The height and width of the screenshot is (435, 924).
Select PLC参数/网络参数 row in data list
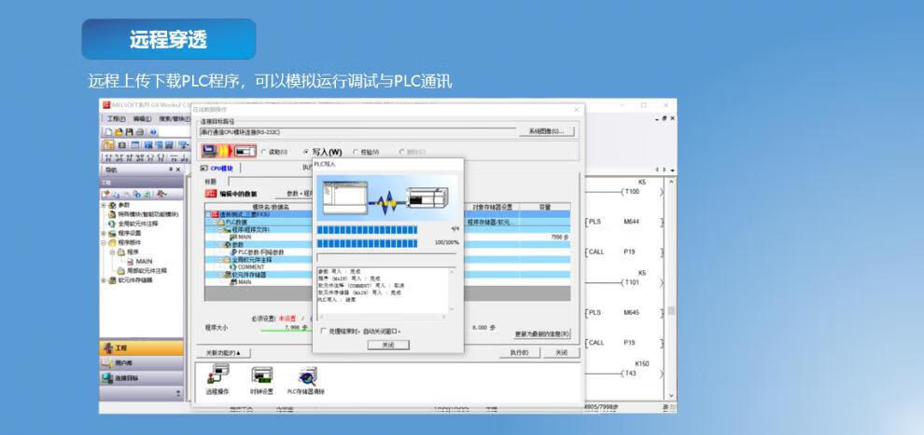(x=259, y=251)
